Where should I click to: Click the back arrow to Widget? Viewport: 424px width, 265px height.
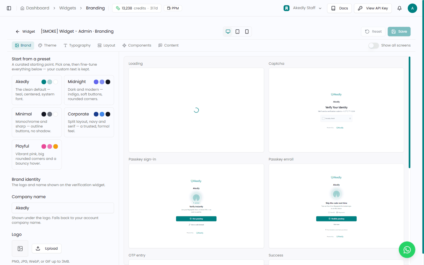point(18,32)
